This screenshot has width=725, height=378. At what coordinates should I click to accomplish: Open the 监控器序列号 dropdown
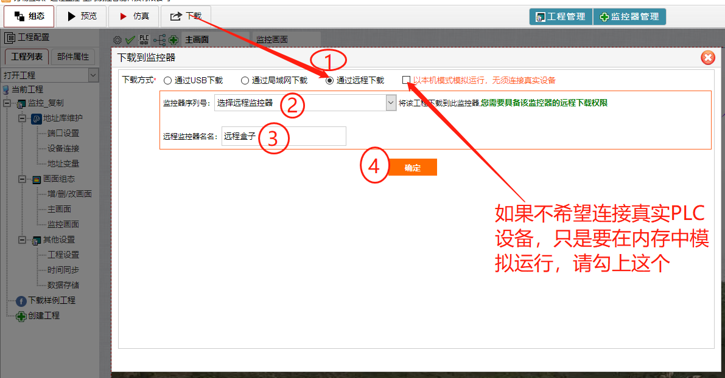391,103
